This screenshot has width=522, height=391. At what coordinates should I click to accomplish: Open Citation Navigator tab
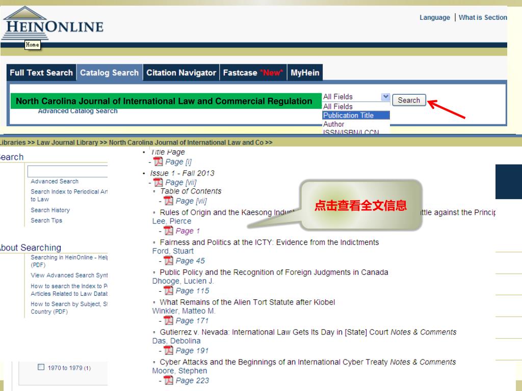point(181,72)
